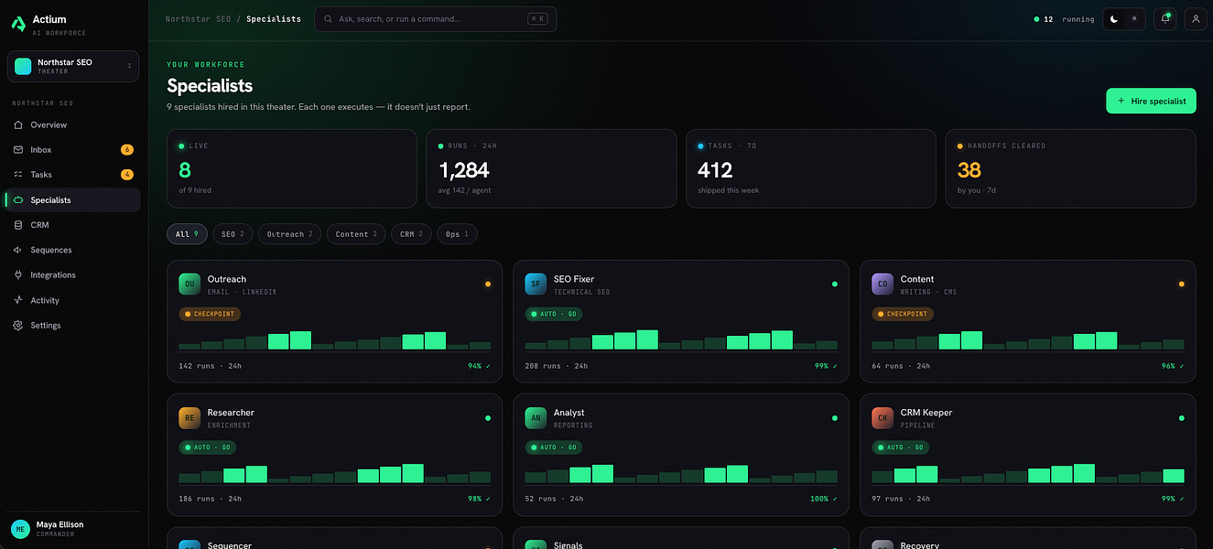Open the CRM Keeper specialist card title
The image size is (1213, 549).
point(926,413)
